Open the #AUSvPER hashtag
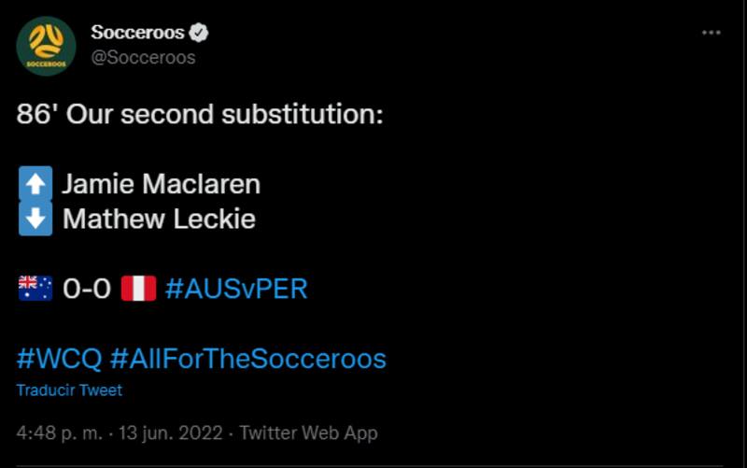747x468 pixels. [x=236, y=289]
